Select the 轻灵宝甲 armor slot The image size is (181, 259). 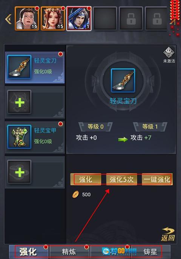click(35, 137)
